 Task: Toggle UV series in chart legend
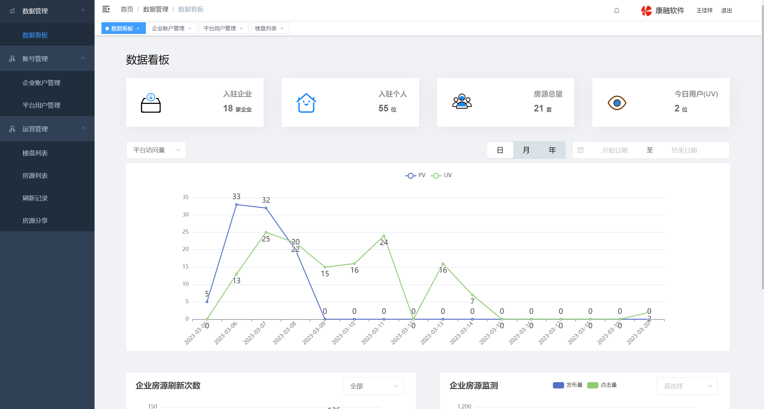(441, 175)
